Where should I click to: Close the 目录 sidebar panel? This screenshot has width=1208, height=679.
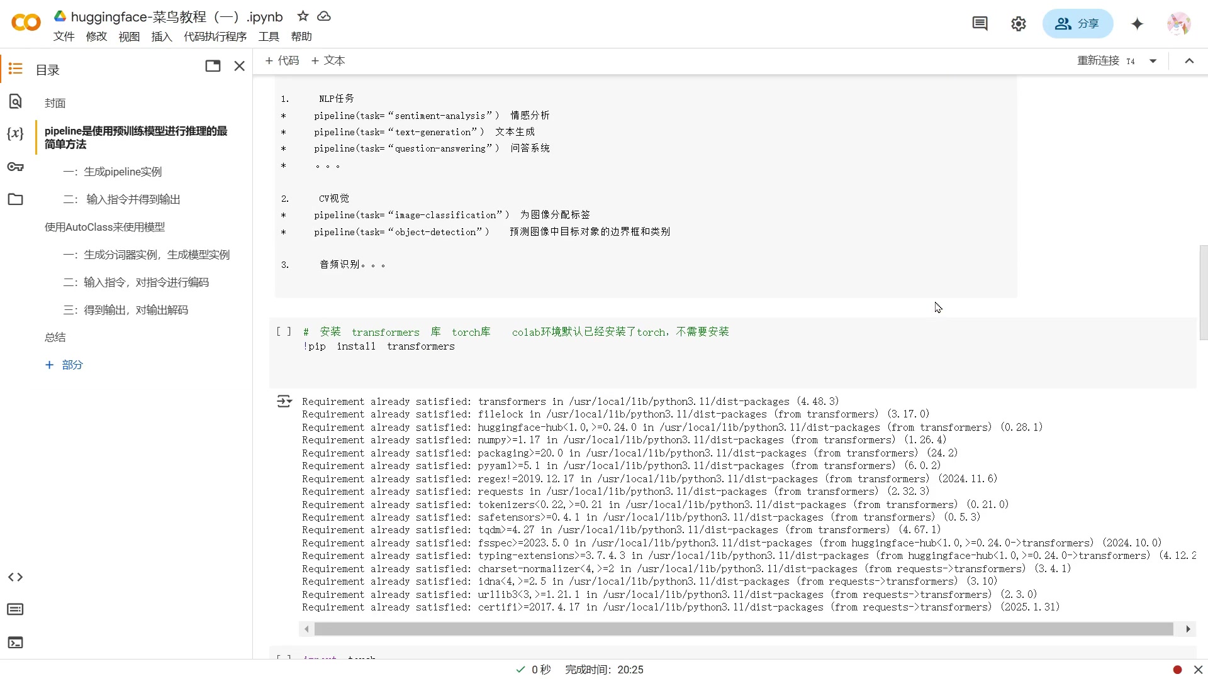point(240,66)
